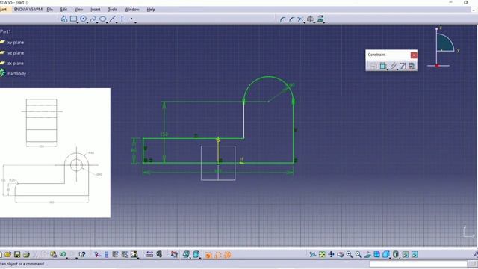Select the Trim relimitation tool
The image size is (478, 269).
click(x=300, y=19)
